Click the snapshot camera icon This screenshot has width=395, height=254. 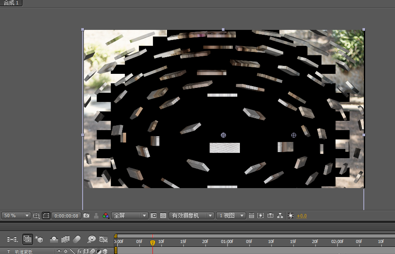[x=87, y=216]
